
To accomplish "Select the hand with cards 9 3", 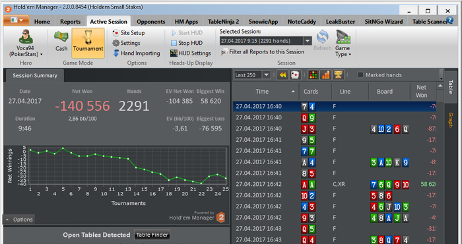I will click(335, 218).
